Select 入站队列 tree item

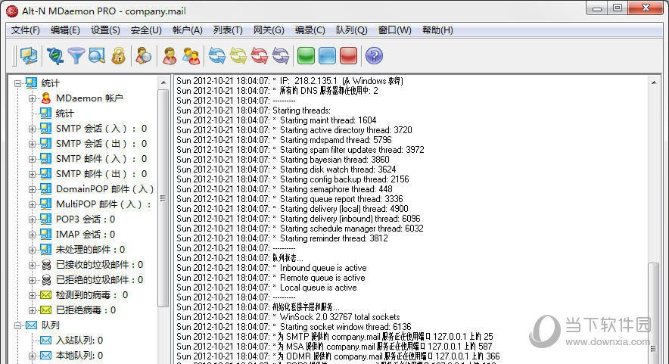click(x=79, y=341)
